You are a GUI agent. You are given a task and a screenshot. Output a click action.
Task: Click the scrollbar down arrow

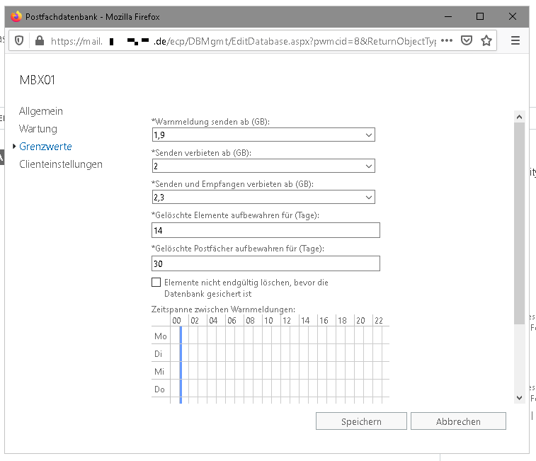(519, 398)
